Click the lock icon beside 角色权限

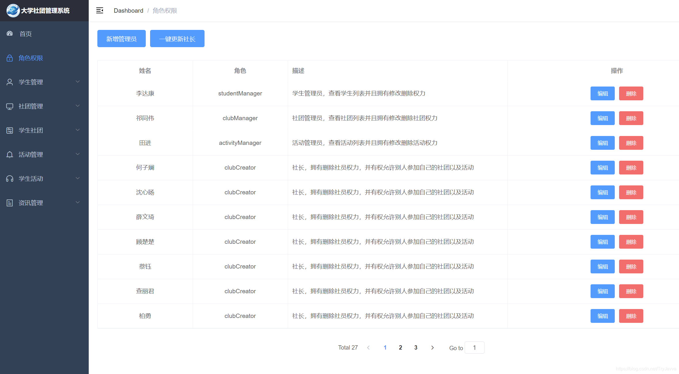(x=10, y=58)
